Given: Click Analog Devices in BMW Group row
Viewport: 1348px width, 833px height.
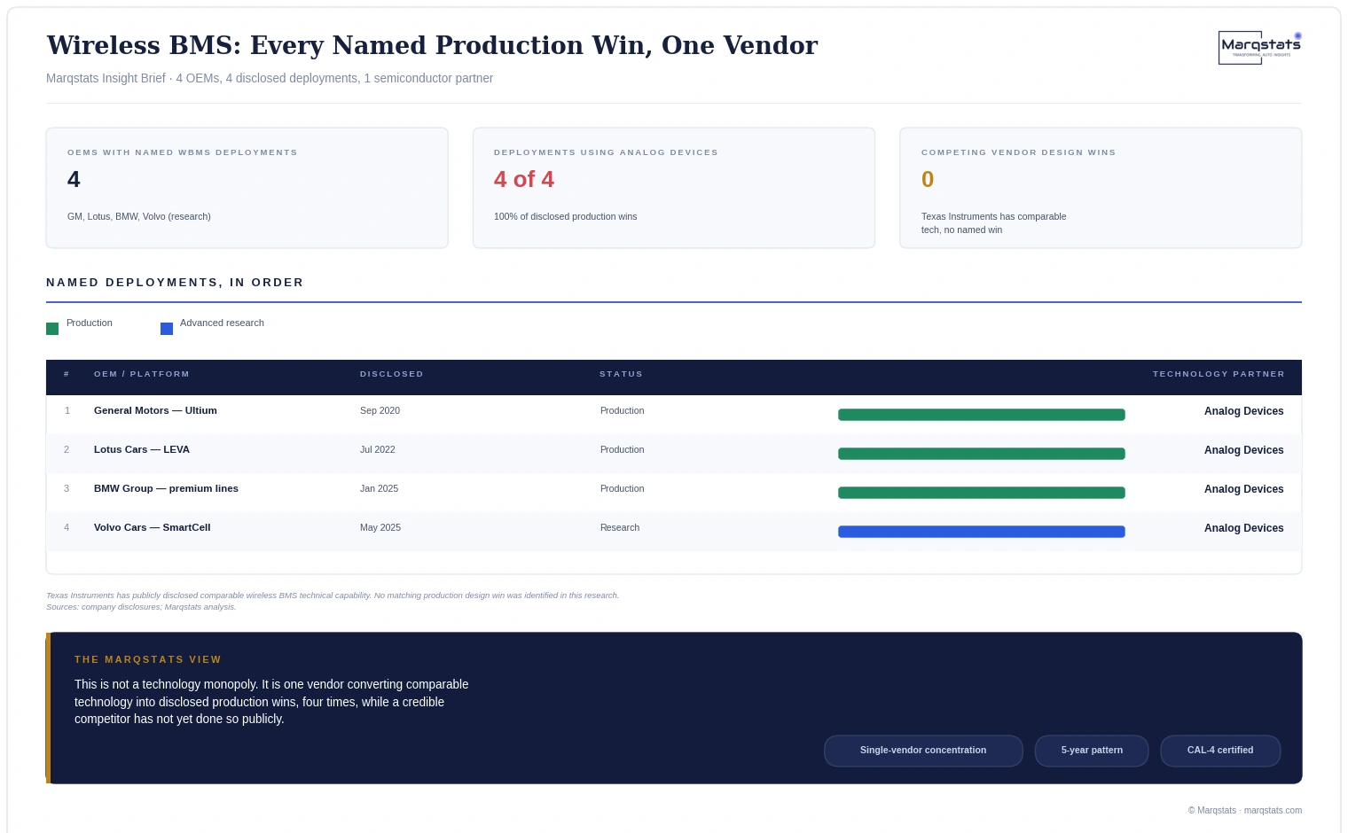Looking at the screenshot, I should click(1243, 489).
